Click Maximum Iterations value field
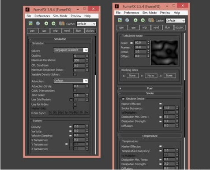The width and height of the screenshot is (210, 170). 79,60
